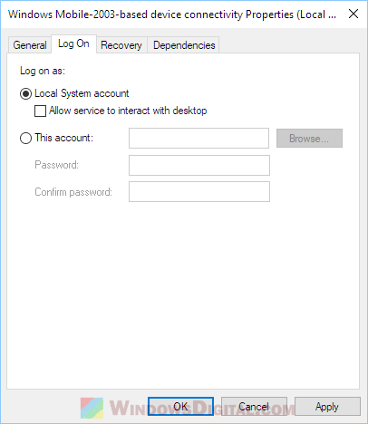Enable Allow service to interact with desktop
Viewport: 368px width, 424px height.
pyautogui.click(x=40, y=111)
